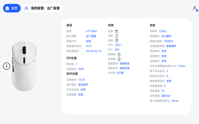This screenshot has height=124, width=199.
Task: Click the 默认配置 value 出厂配置
Action: [x=91, y=36]
